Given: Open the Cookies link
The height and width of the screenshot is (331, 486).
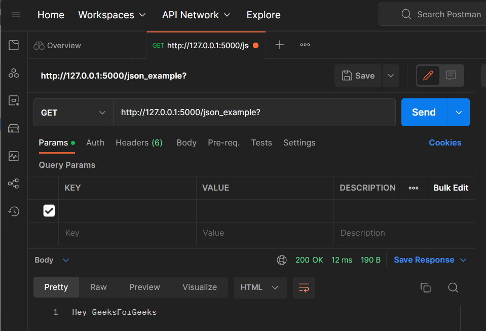Looking at the screenshot, I should pyautogui.click(x=445, y=143).
